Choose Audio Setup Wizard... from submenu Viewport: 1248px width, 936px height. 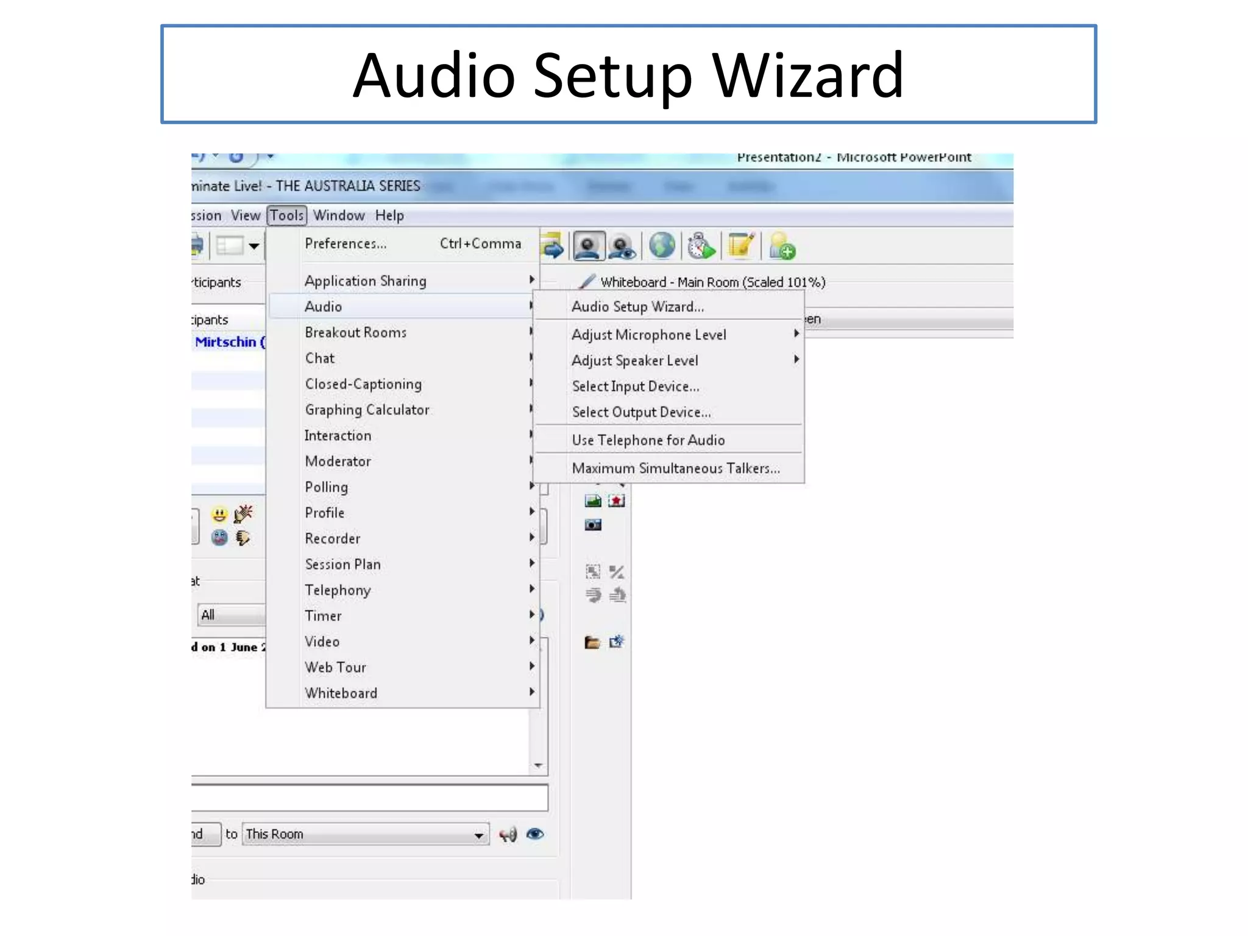point(668,307)
